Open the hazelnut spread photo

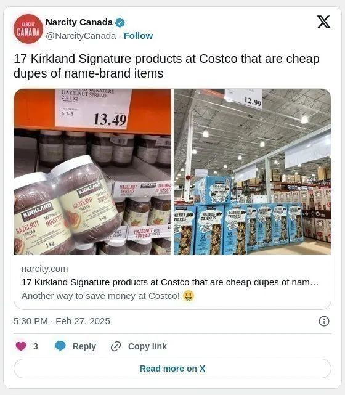[92, 171]
